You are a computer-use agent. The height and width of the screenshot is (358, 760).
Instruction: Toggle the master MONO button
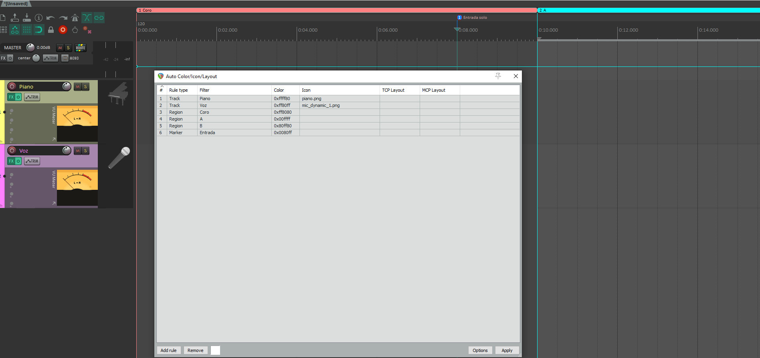pyautogui.click(x=71, y=58)
